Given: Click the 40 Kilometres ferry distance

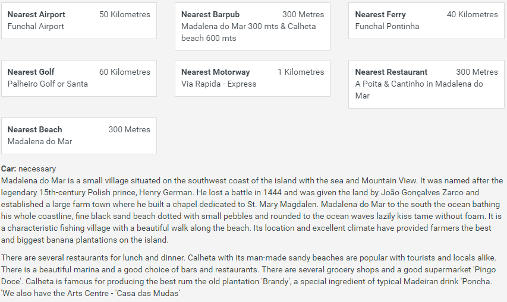Looking at the screenshot, I should point(472,14).
